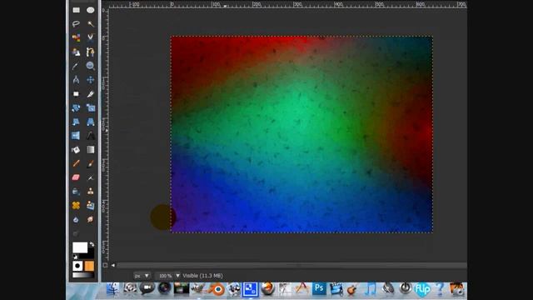
Task: Open the px unit dropdown
Action: point(142,276)
